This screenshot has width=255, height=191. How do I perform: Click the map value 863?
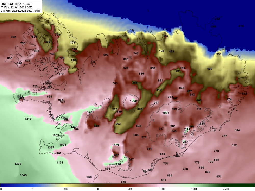click(182, 88)
